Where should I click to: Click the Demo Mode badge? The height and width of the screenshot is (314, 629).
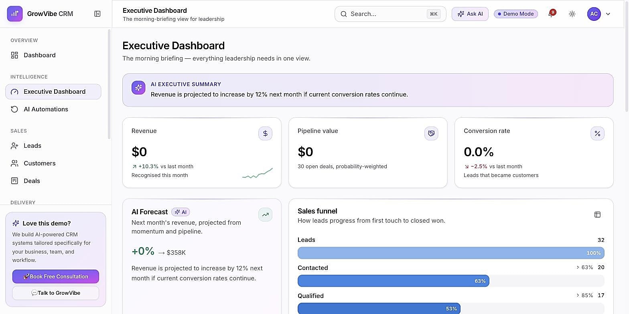click(x=516, y=14)
